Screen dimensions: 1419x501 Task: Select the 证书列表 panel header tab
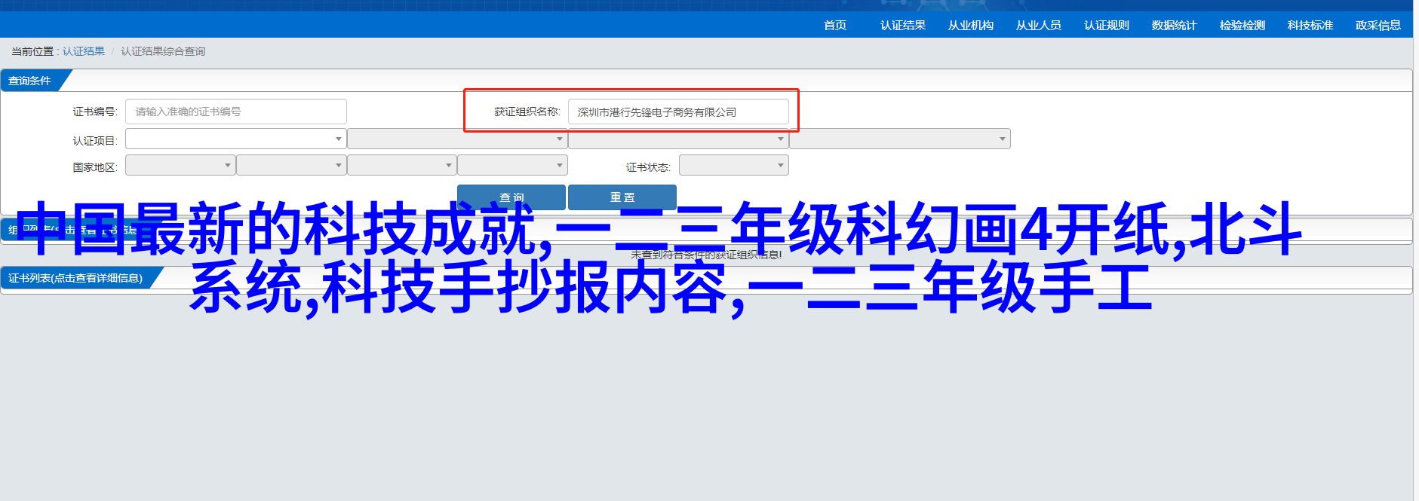pyautogui.click(x=75, y=278)
